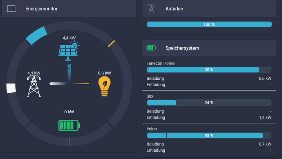This screenshot has width=282, height=159.
Task: Click the yellow light bulb consumption icon
Action: tap(104, 86)
